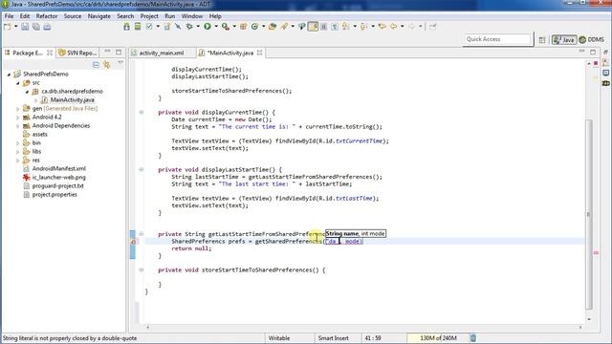Select proguard-project.txt in the tree

57,186
